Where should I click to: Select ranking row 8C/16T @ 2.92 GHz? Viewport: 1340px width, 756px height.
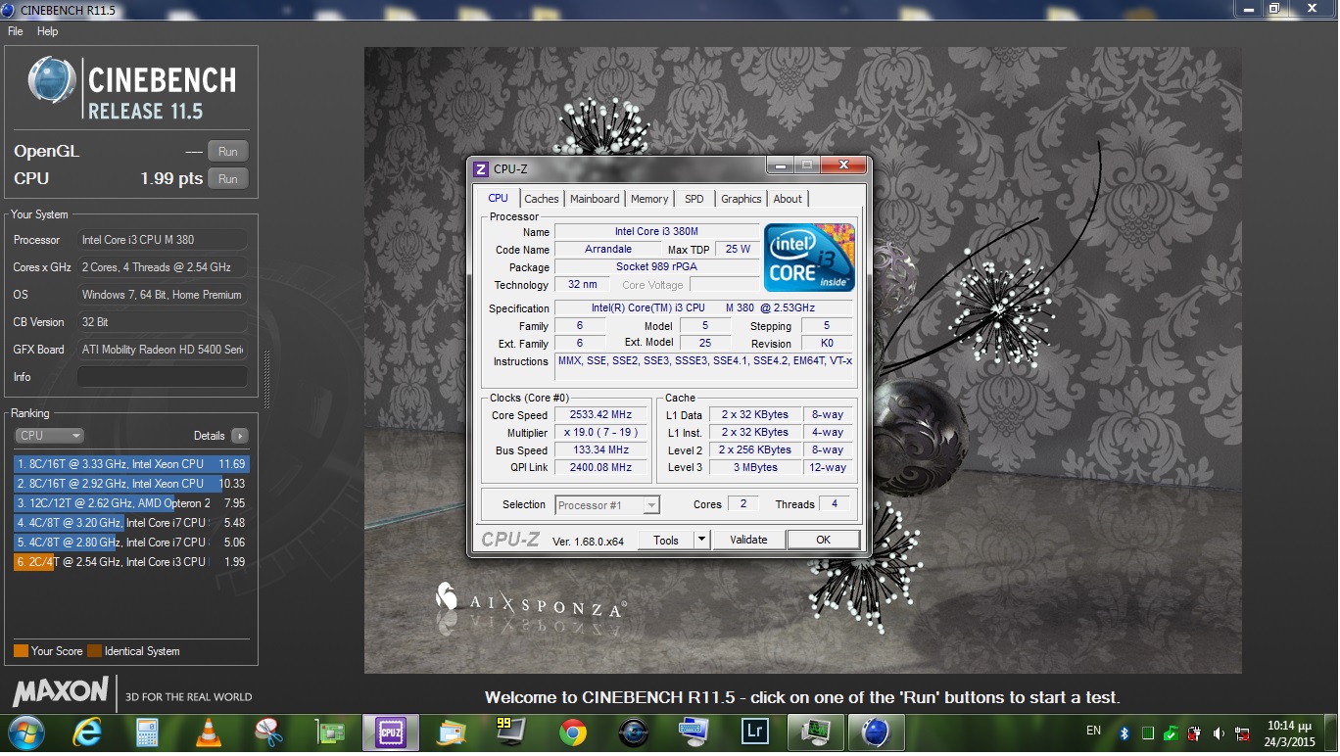click(x=131, y=484)
